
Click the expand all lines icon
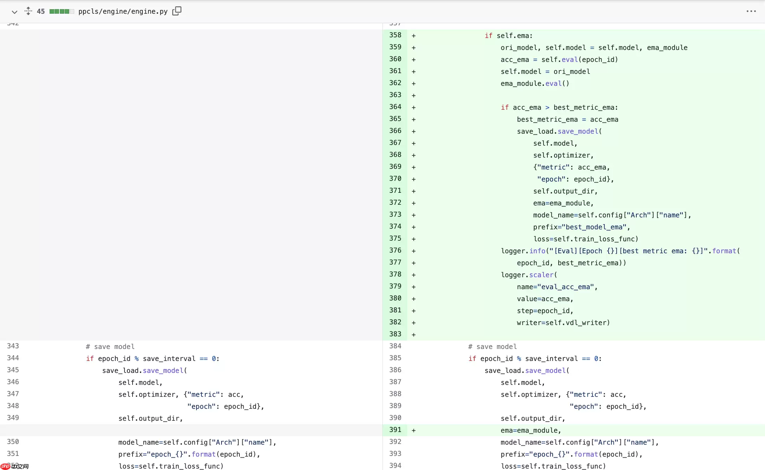click(x=28, y=11)
